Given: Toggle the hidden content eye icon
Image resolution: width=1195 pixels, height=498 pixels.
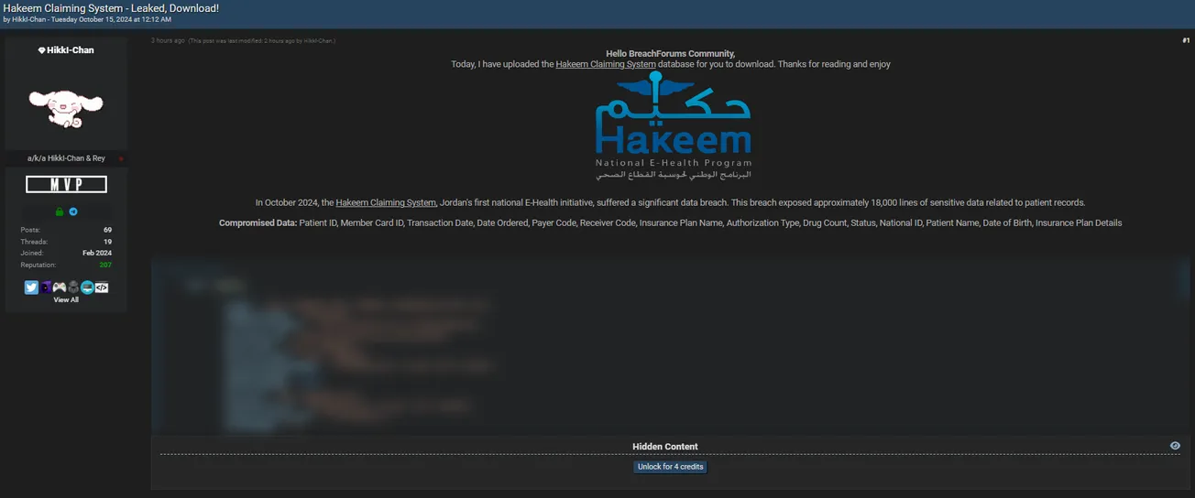Looking at the screenshot, I should [1175, 446].
